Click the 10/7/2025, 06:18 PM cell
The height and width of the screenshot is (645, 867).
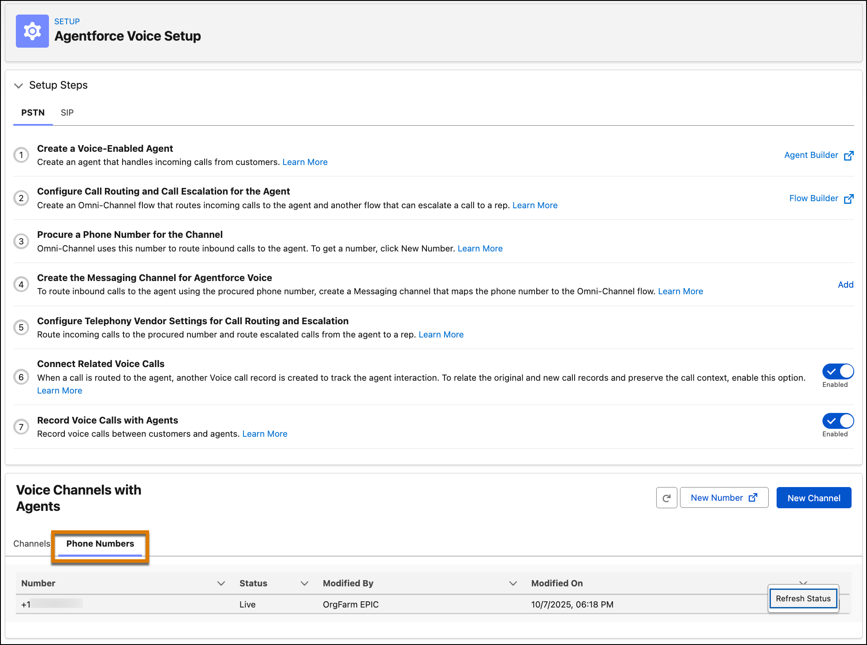click(x=572, y=604)
